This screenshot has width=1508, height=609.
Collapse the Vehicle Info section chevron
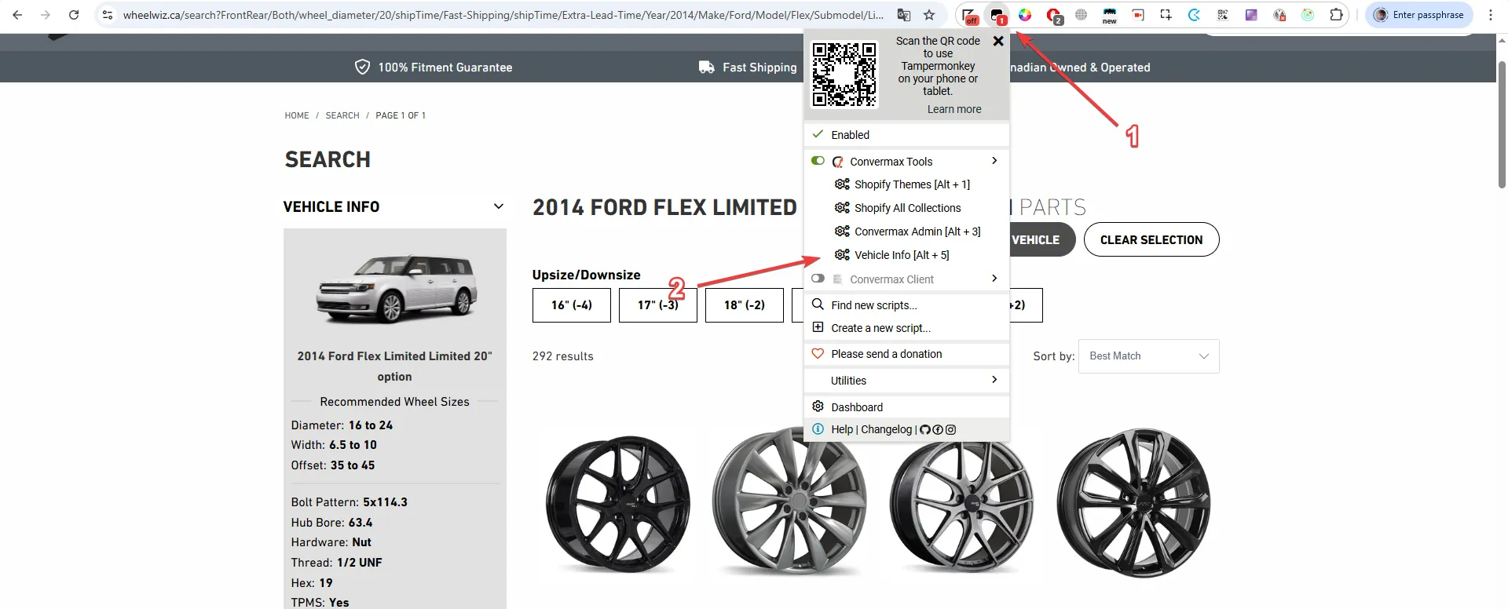click(498, 206)
